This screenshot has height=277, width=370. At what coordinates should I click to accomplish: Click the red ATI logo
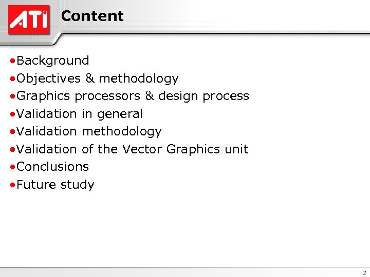tap(29, 19)
